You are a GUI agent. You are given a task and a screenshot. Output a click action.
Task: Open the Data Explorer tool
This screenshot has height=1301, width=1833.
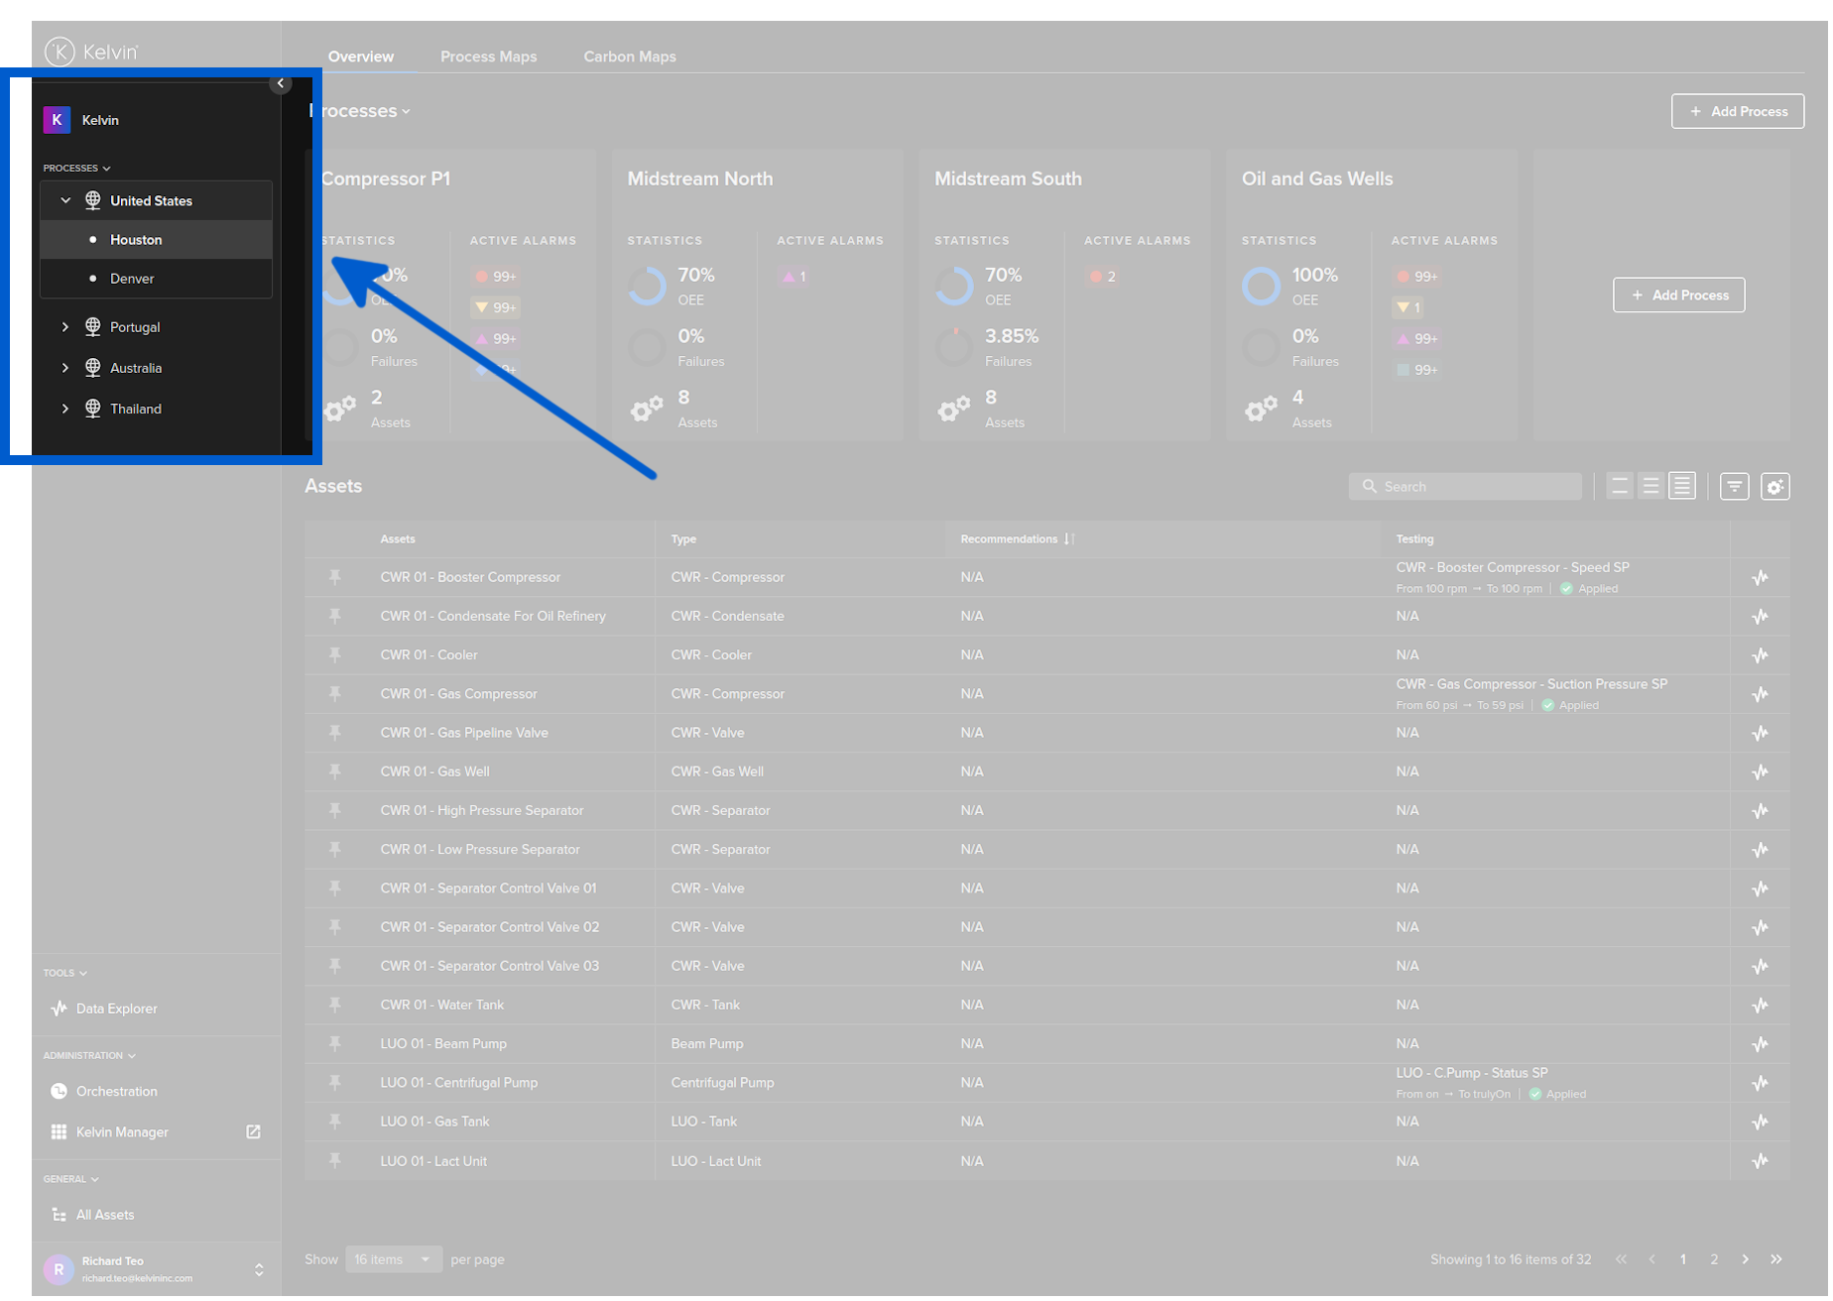click(116, 1008)
